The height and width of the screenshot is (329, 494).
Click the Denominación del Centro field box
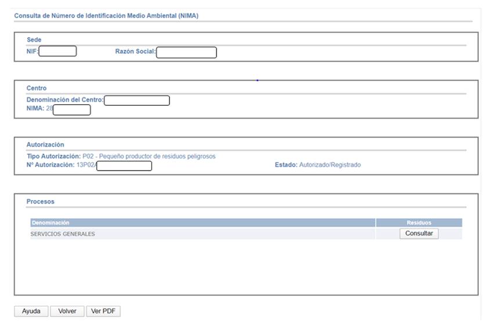[x=136, y=100]
